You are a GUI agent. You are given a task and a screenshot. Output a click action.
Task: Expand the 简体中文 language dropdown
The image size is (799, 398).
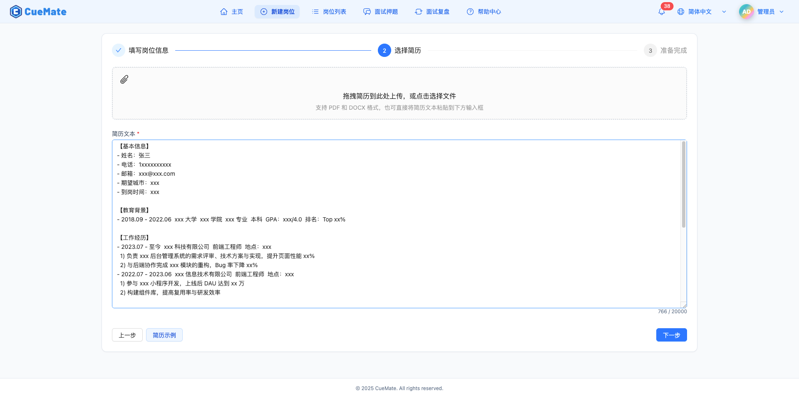point(724,12)
